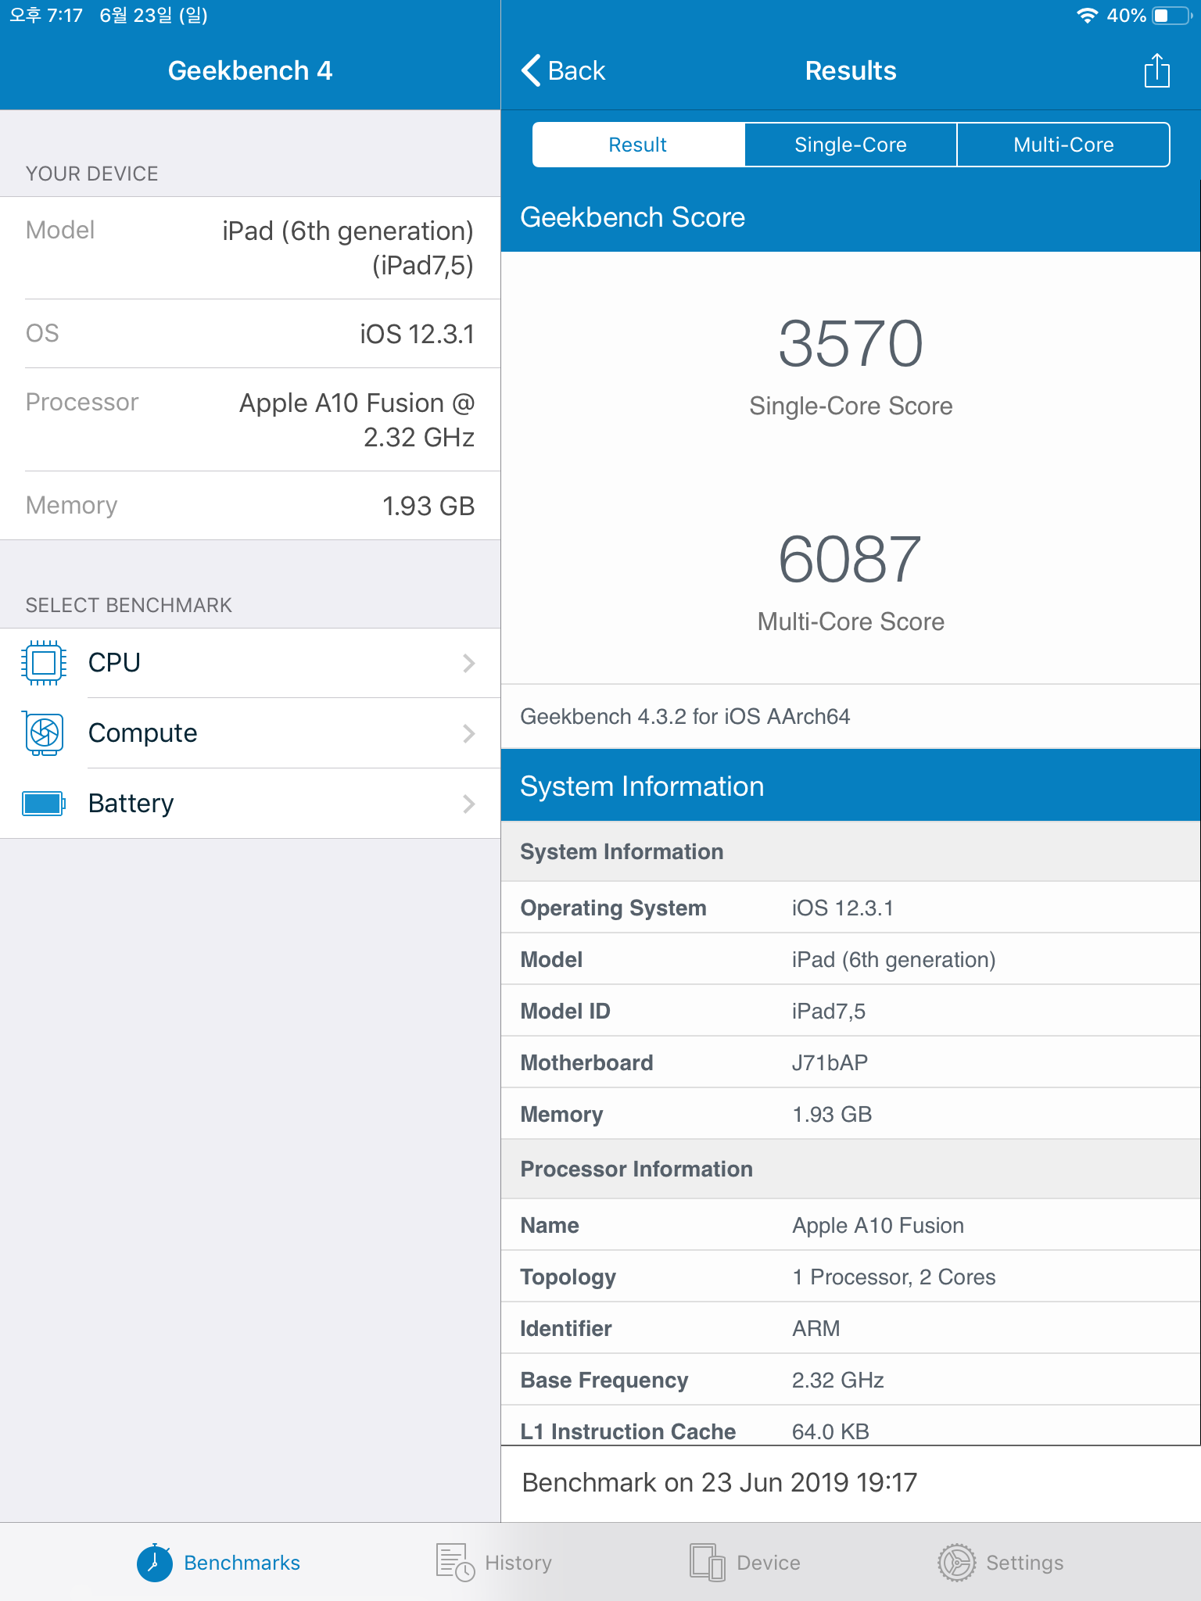
Task: Open the Benchmarks tab label
Action: coord(242,1563)
